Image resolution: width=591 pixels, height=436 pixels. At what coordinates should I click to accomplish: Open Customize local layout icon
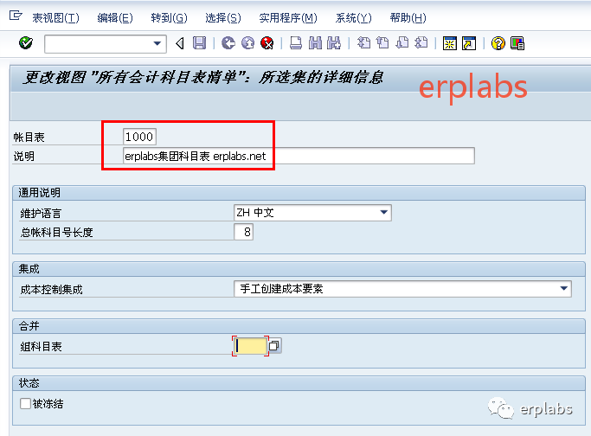coord(517,43)
